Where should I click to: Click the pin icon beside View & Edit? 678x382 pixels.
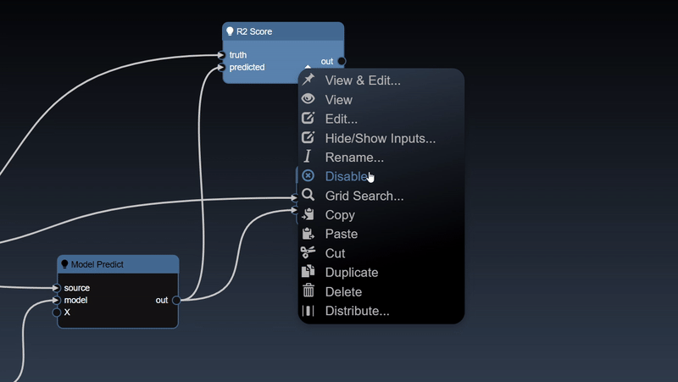tap(308, 80)
